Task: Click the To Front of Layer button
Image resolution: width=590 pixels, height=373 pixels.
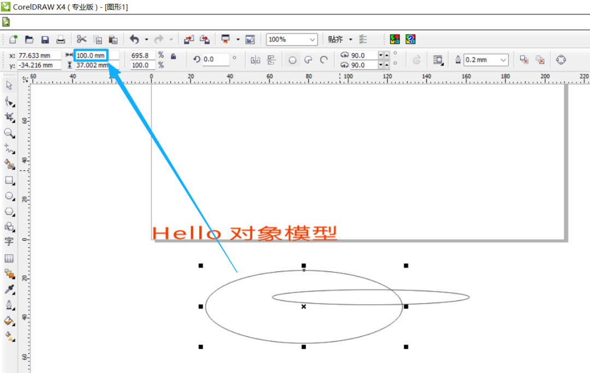Action: (x=524, y=60)
